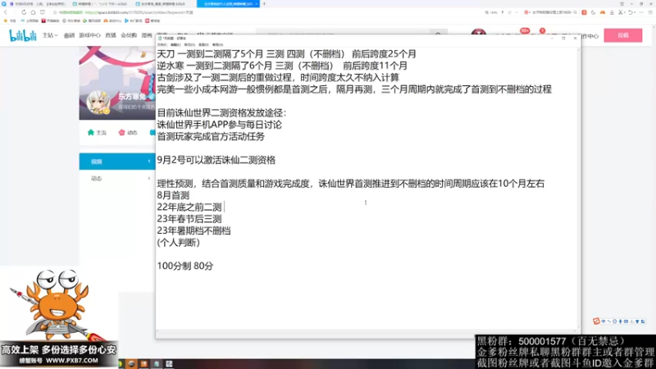
Task: Click Notepad line starting '古剑涉及了'
Action: click(x=278, y=77)
